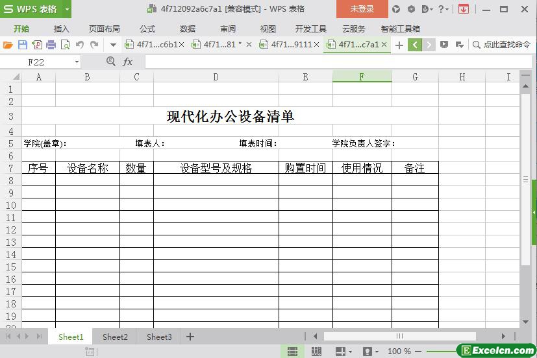Viewport: 537px width, 358px height.
Task: Click the 未登录 login button
Action: 362,9
